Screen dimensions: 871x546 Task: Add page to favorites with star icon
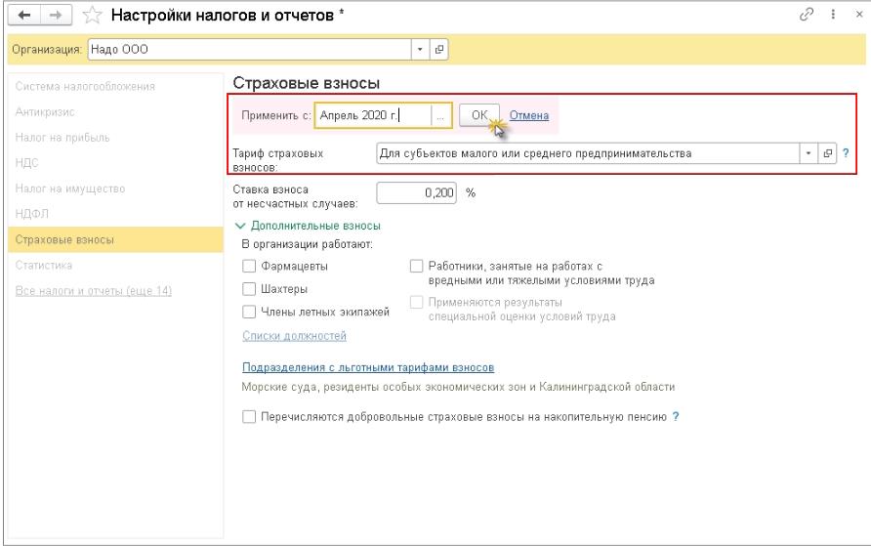[92, 15]
